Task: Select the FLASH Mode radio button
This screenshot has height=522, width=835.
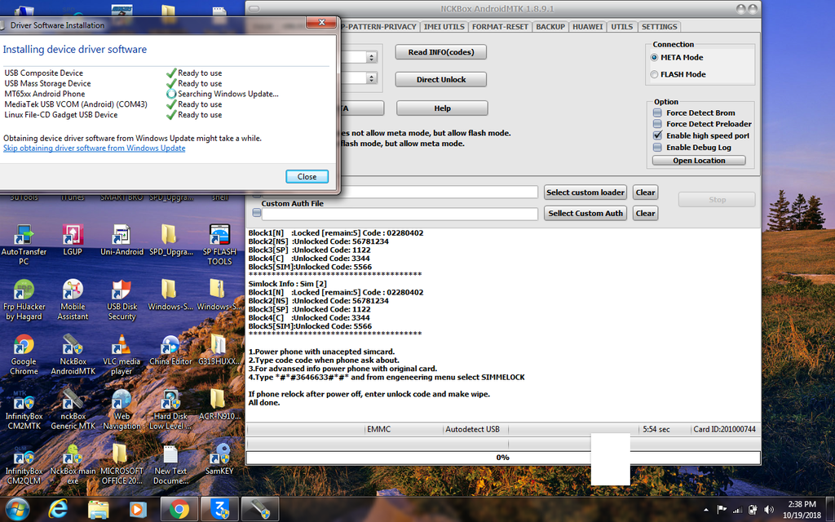Action: click(x=655, y=74)
